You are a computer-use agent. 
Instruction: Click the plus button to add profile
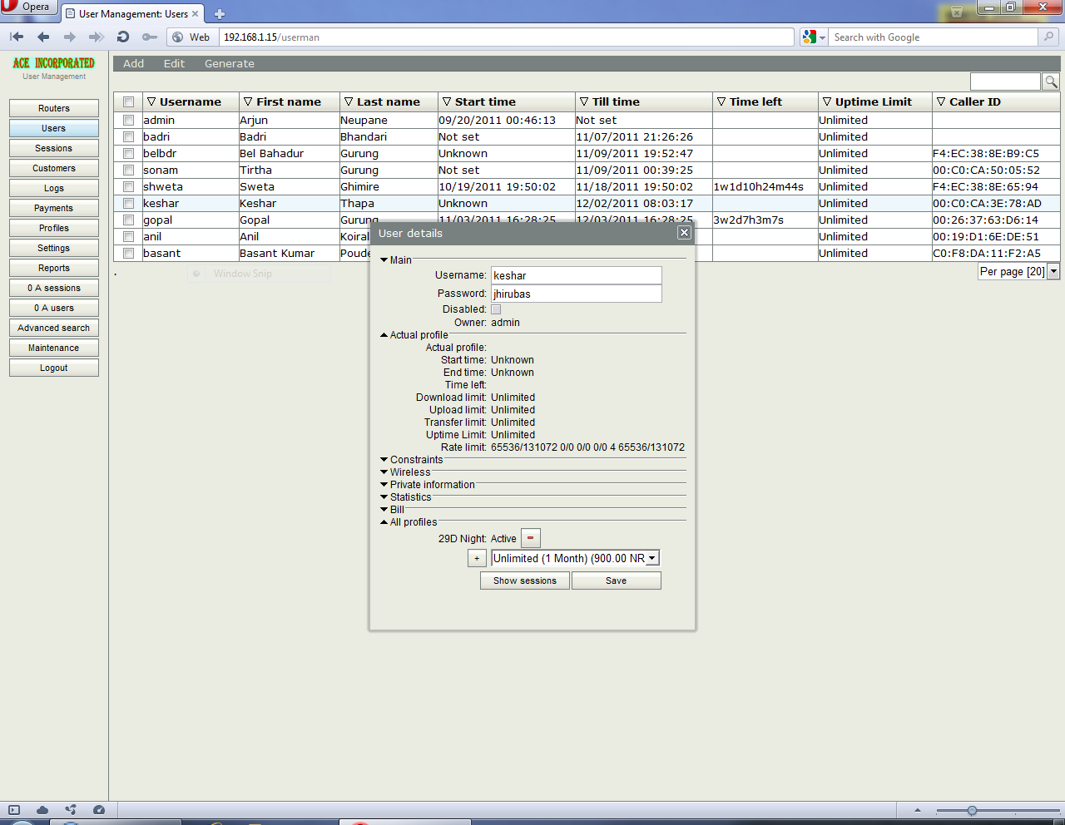(477, 558)
